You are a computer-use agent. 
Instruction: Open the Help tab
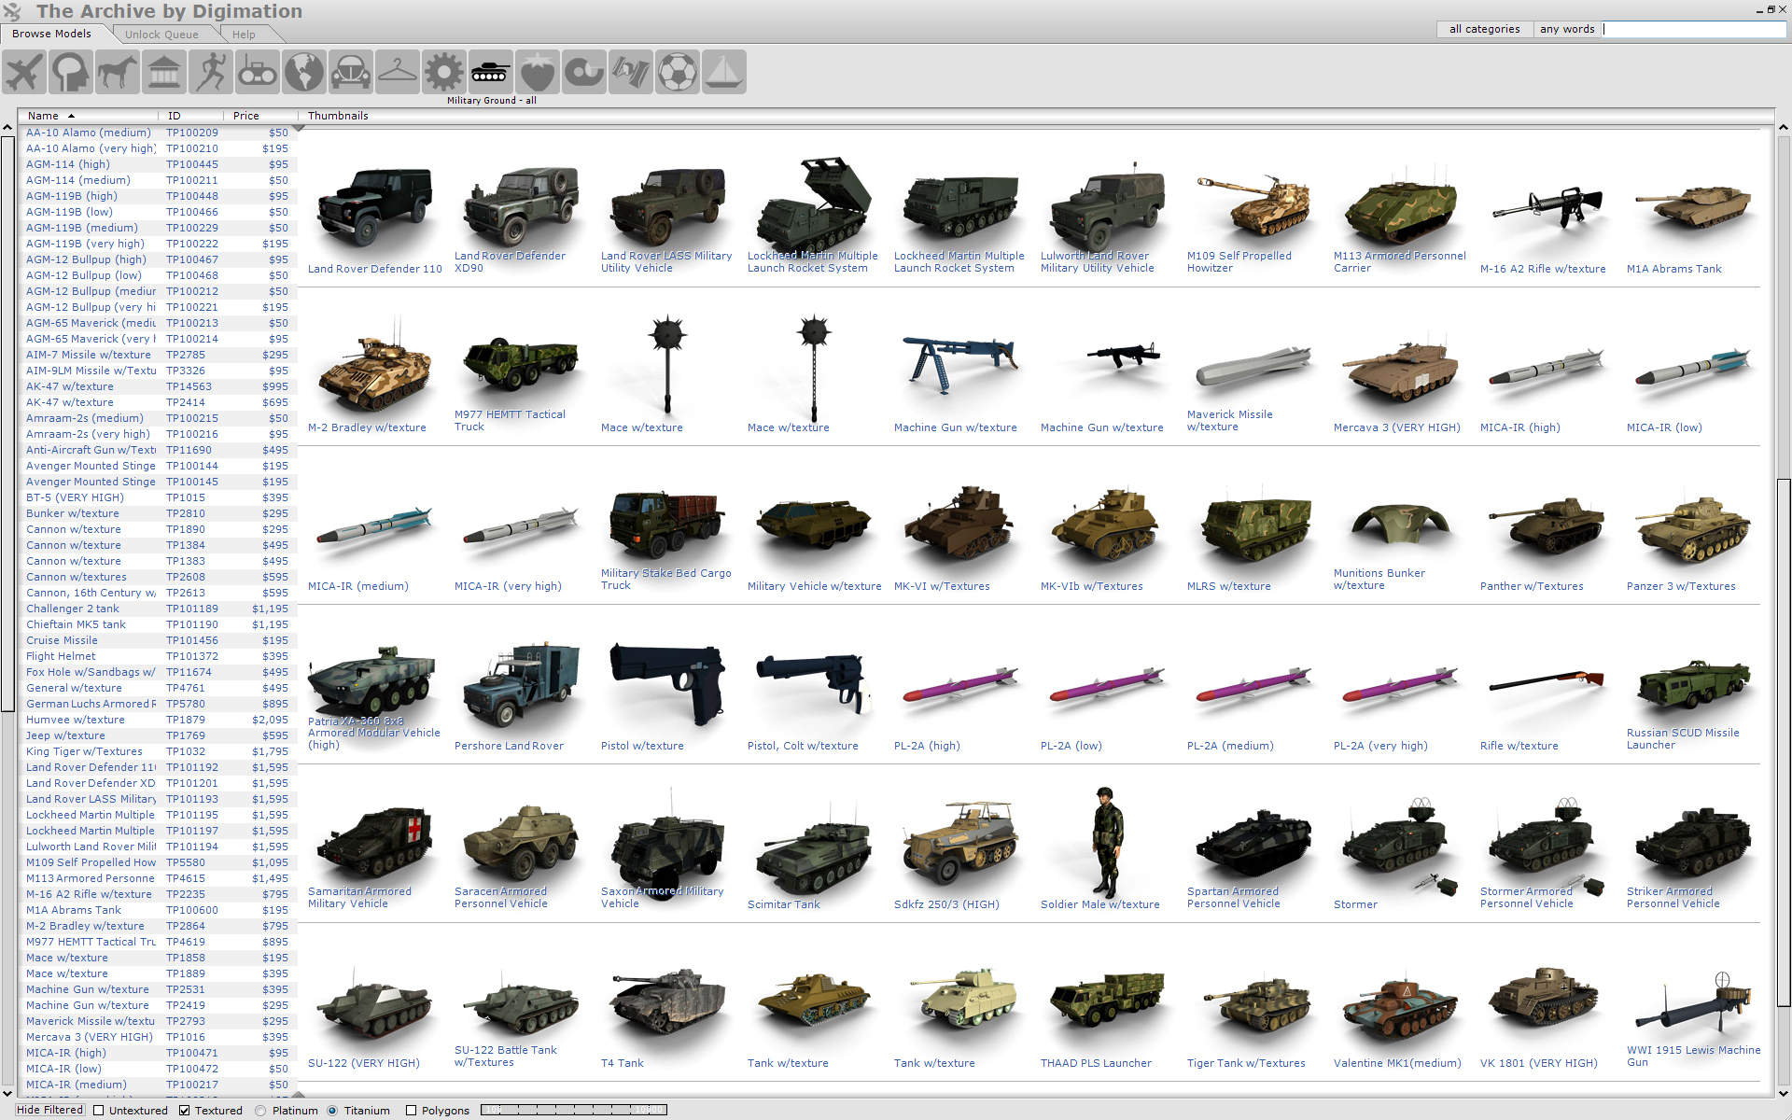pos(244,35)
